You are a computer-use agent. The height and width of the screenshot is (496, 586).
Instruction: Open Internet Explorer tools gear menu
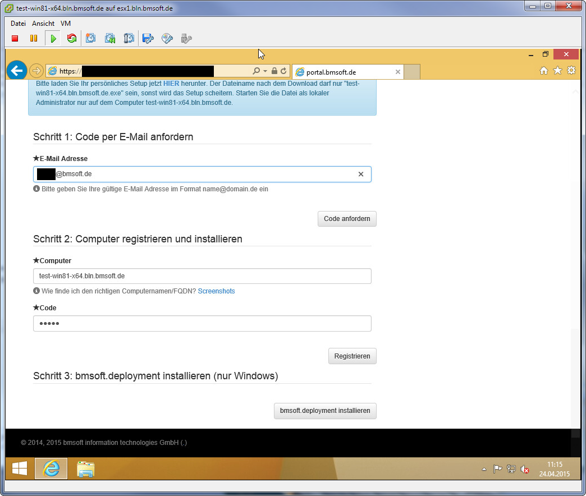click(571, 71)
